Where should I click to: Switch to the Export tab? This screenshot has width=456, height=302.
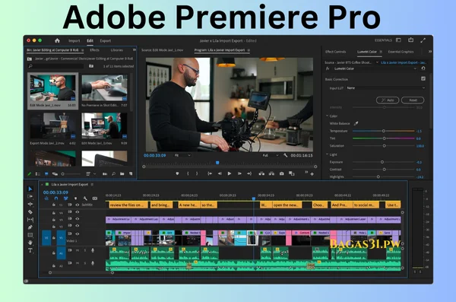click(x=106, y=41)
